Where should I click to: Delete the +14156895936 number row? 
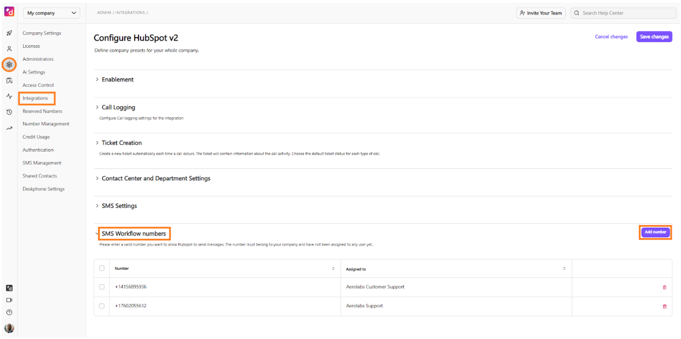(664, 287)
